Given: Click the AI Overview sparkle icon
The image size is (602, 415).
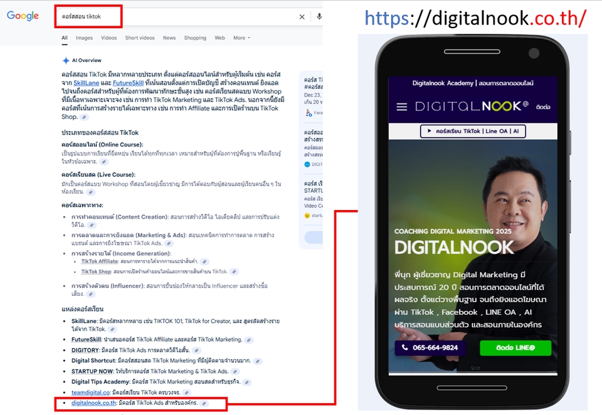Looking at the screenshot, I should pos(65,61).
